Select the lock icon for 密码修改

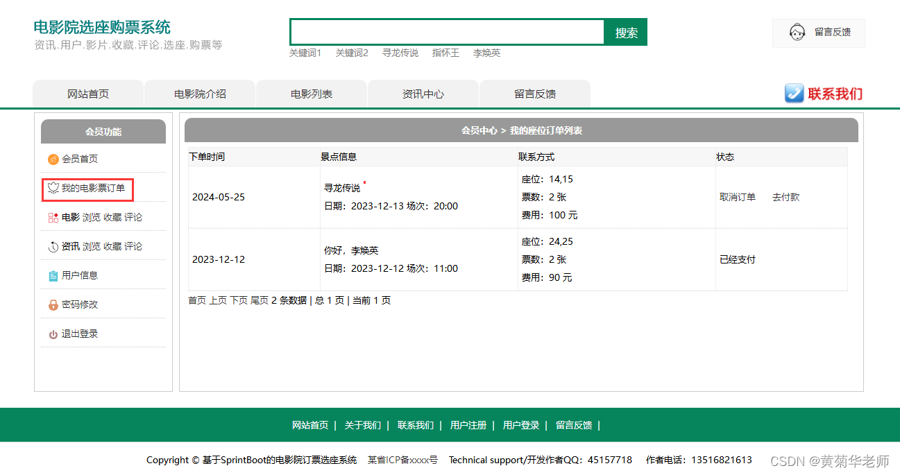coord(53,304)
